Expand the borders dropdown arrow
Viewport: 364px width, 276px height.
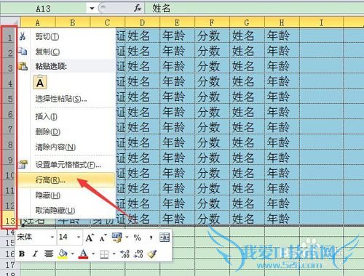point(114,254)
